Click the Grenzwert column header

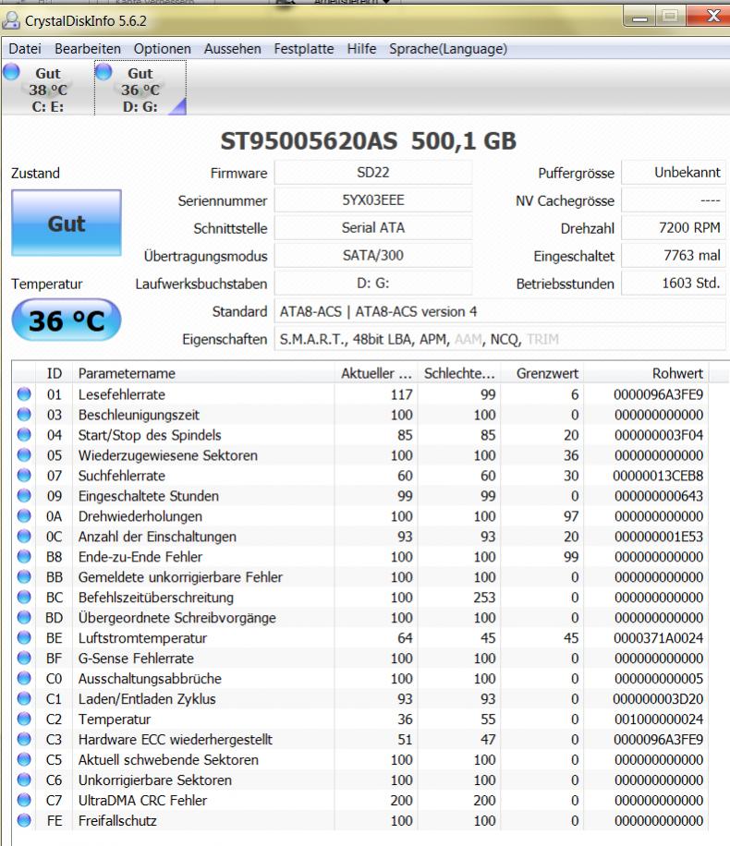point(542,373)
